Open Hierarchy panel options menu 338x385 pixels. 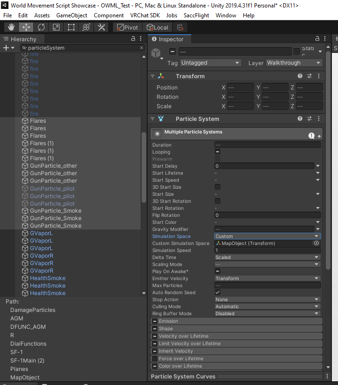141,38
